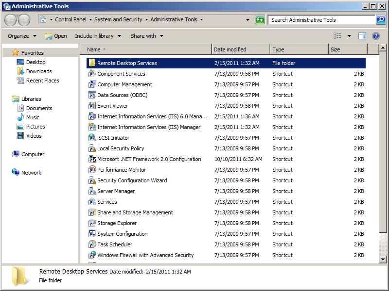Click the Share and Storage Management icon

[x=92, y=212]
